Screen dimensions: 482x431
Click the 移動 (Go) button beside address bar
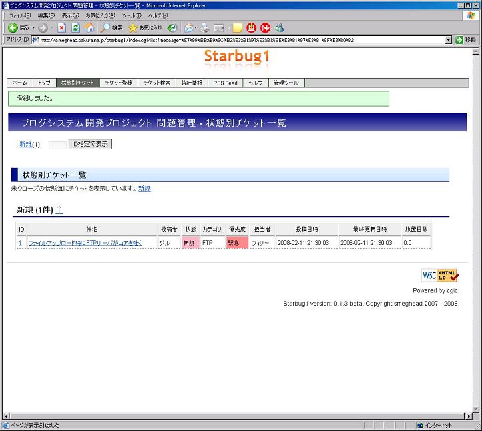click(466, 40)
